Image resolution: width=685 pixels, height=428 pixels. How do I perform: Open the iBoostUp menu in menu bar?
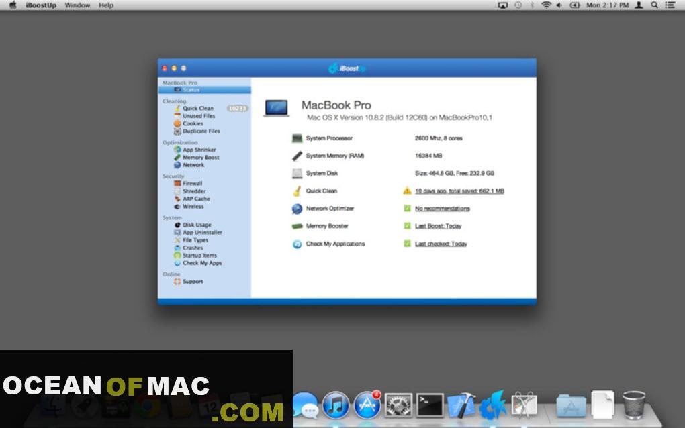point(40,5)
